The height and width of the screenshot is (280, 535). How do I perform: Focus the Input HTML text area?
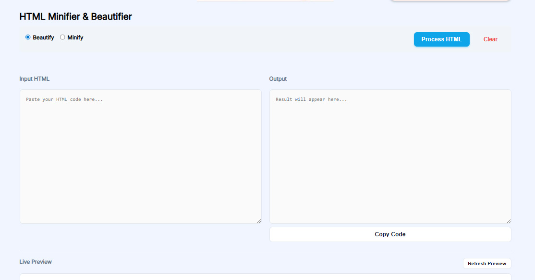[141, 157]
